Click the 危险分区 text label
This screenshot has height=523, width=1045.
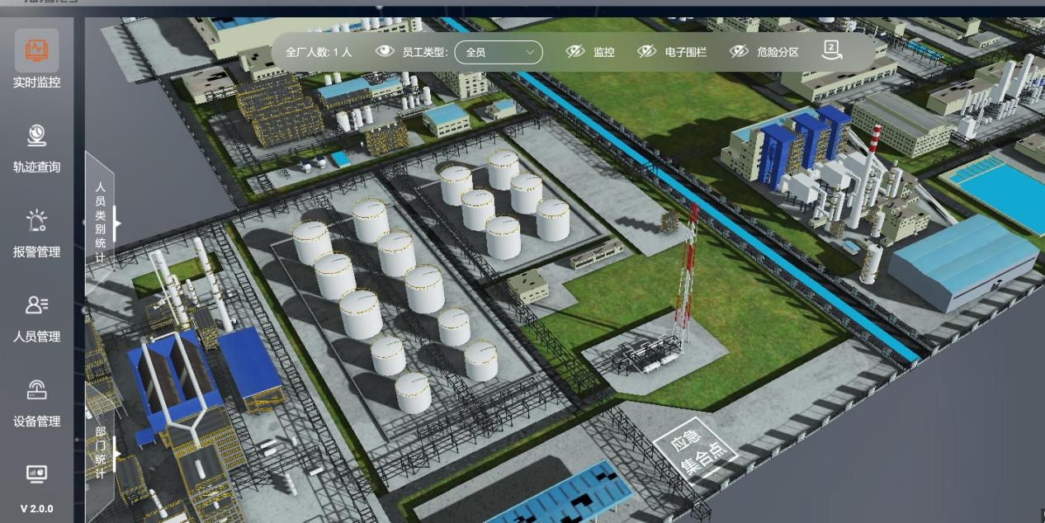778,52
